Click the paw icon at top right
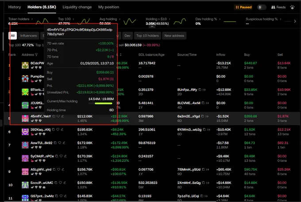 [x=292, y=7]
